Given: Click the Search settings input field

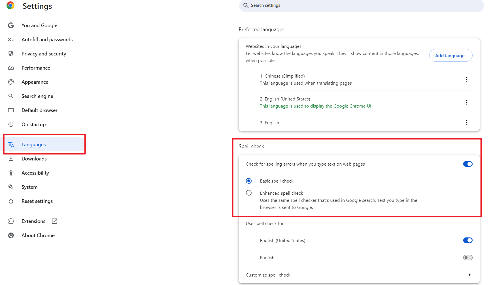Looking at the screenshot, I should click(x=362, y=5).
